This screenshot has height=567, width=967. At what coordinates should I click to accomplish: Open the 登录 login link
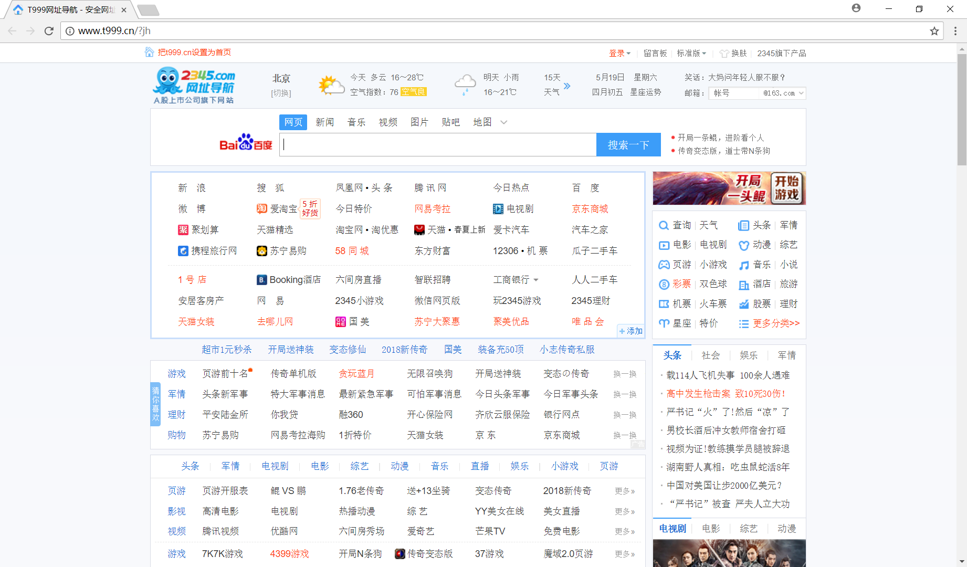coord(618,52)
